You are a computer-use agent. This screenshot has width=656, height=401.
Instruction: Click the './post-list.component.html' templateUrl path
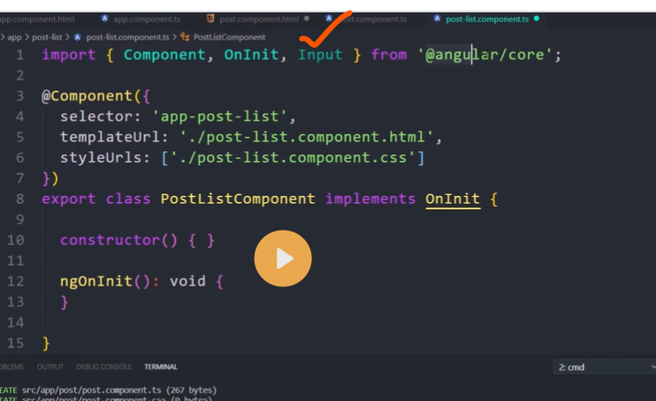pos(306,137)
